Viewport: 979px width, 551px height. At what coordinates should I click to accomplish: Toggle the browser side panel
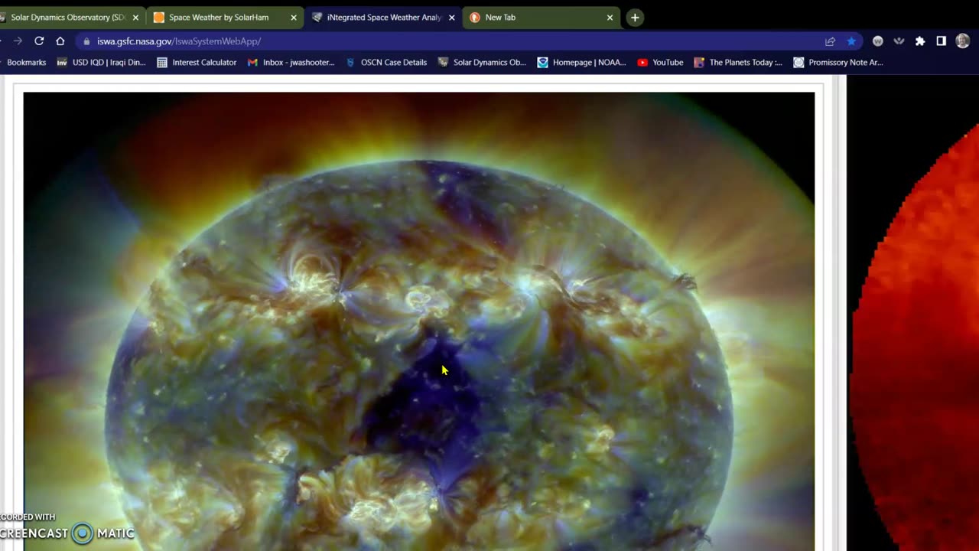[942, 41]
